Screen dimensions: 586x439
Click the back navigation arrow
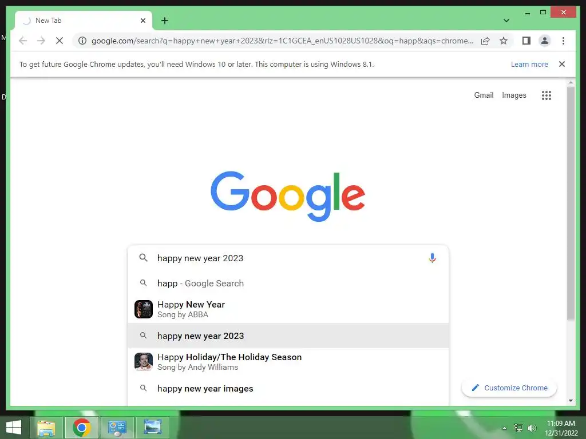point(23,41)
